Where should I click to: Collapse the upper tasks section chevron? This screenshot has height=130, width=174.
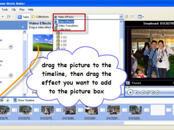[11, 47]
